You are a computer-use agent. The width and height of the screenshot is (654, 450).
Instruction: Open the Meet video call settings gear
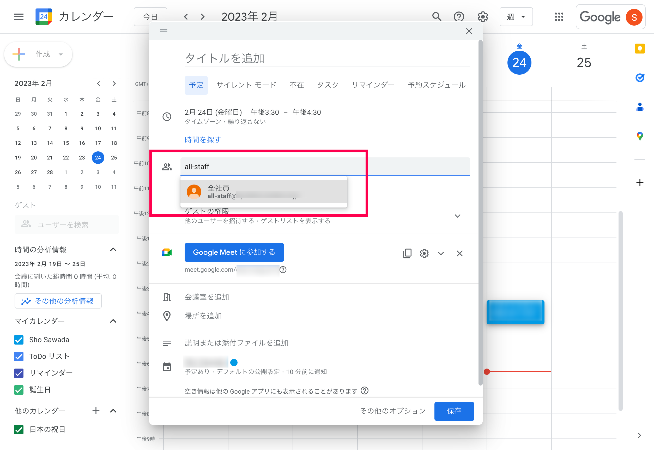(424, 253)
